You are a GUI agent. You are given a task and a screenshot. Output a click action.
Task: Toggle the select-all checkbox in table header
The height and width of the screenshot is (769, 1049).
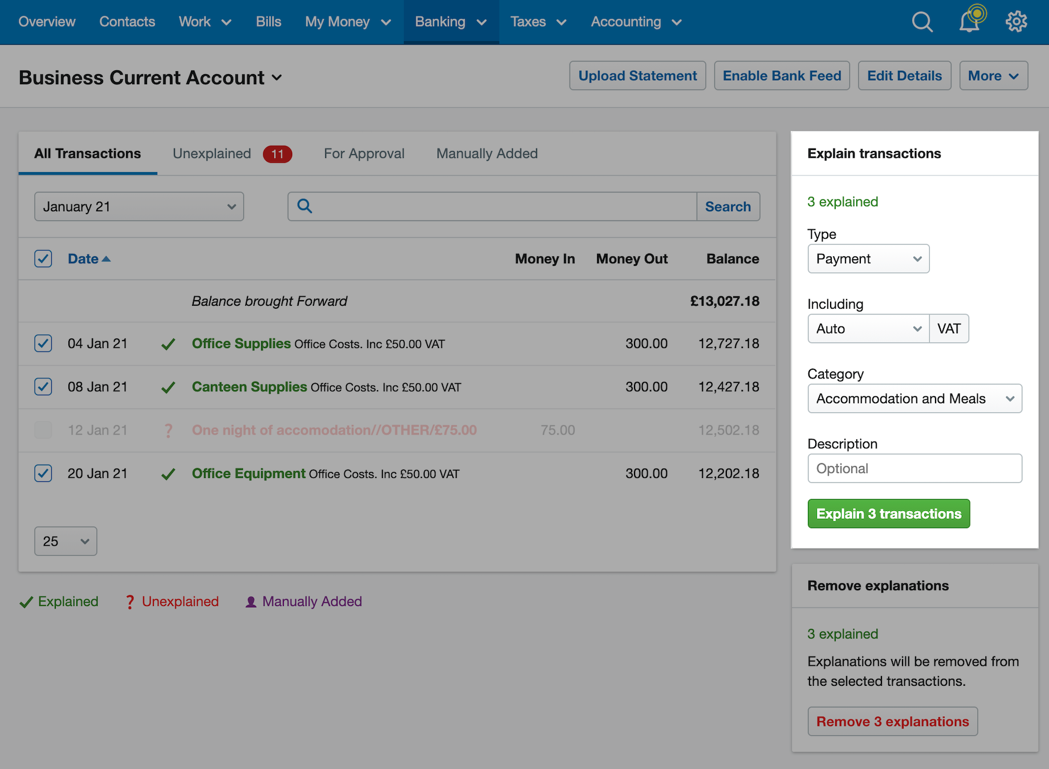click(x=43, y=259)
